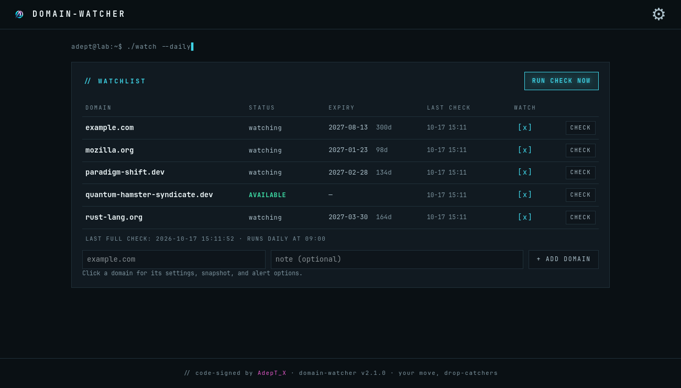Run Check for rust-lang.org
This screenshot has width=681, height=388.
point(580,218)
